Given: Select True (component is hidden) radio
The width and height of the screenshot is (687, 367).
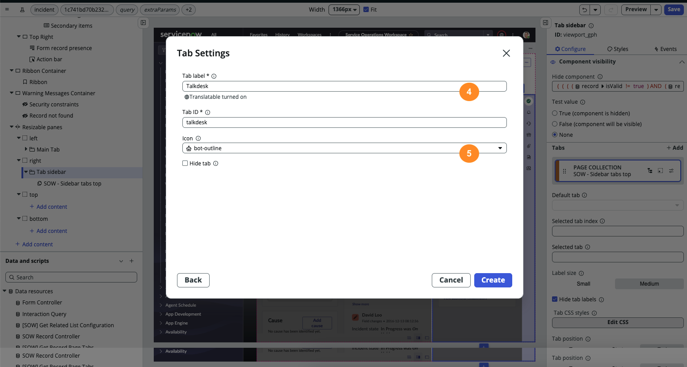Looking at the screenshot, I should 555,114.
